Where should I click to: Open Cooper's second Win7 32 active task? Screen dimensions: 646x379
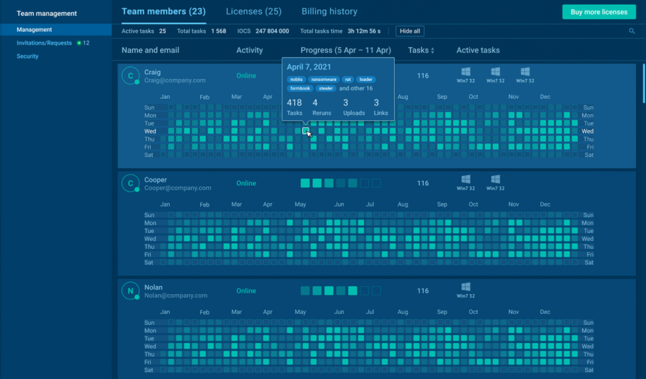click(x=495, y=183)
